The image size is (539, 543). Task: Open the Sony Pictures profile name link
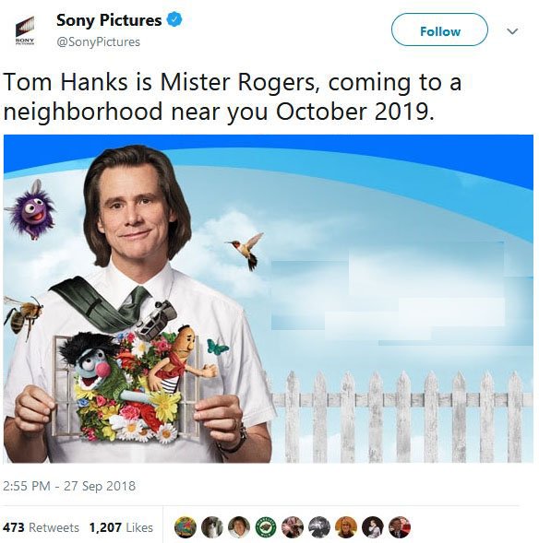coord(109,20)
